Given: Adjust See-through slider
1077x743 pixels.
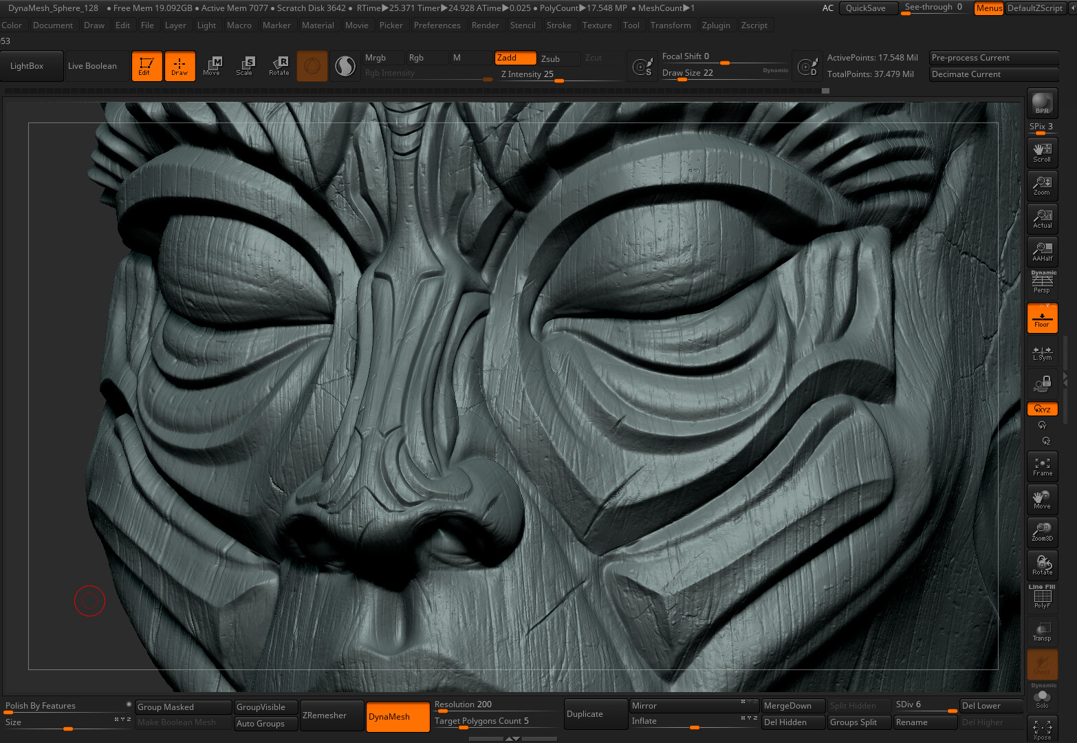Looking at the screenshot, I should [x=935, y=8].
